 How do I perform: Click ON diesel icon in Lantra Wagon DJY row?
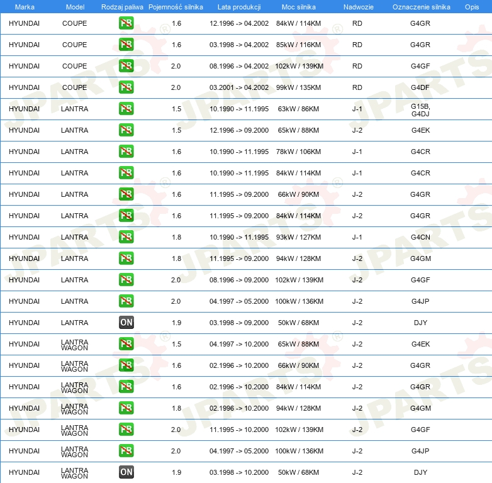pyautogui.click(x=126, y=472)
